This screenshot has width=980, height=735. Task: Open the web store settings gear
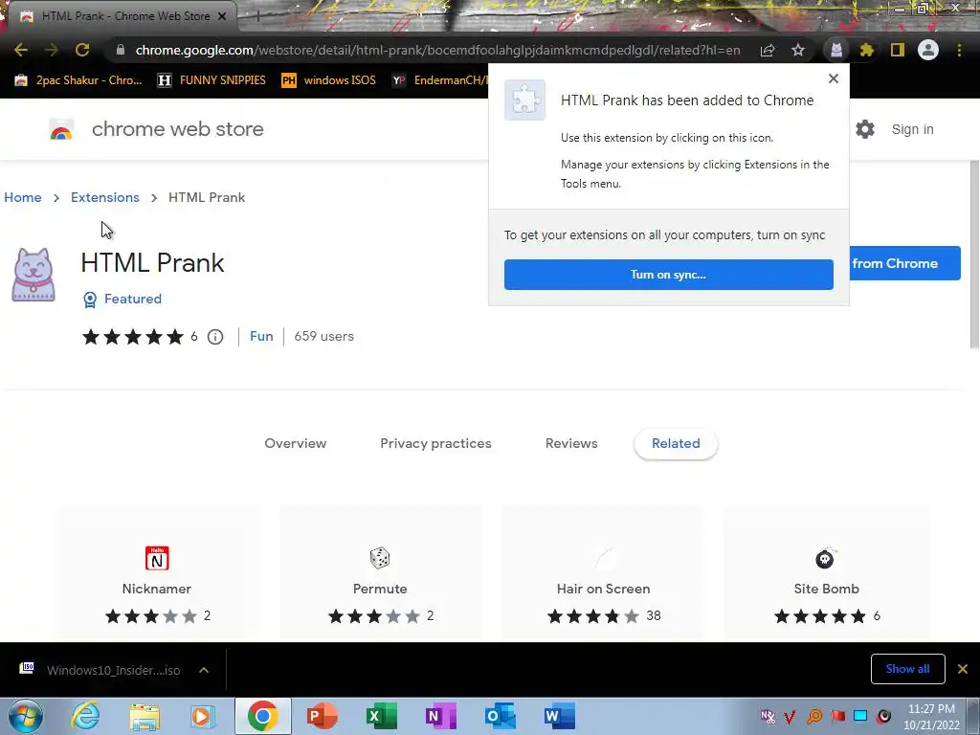(865, 129)
